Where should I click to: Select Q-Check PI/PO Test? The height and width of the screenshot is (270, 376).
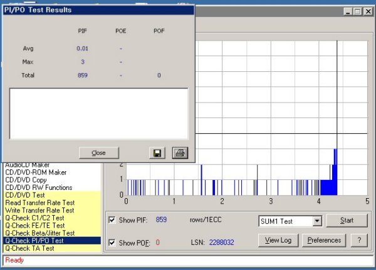coord(52,241)
